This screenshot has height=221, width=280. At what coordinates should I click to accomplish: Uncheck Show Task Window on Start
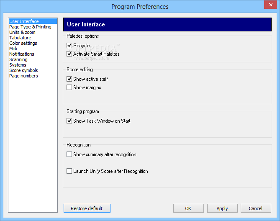[69, 121]
